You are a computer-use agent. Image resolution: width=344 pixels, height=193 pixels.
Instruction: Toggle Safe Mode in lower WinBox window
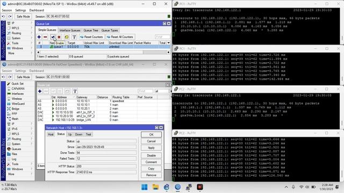point(23,77)
